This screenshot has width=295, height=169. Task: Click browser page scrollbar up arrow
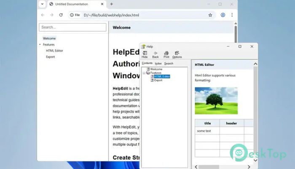236,23
